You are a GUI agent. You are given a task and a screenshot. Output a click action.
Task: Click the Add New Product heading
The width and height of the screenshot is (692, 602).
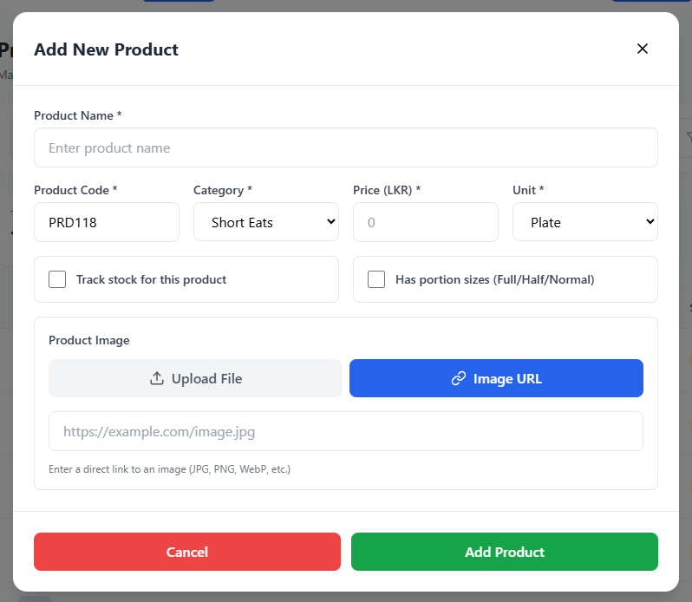click(106, 49)
